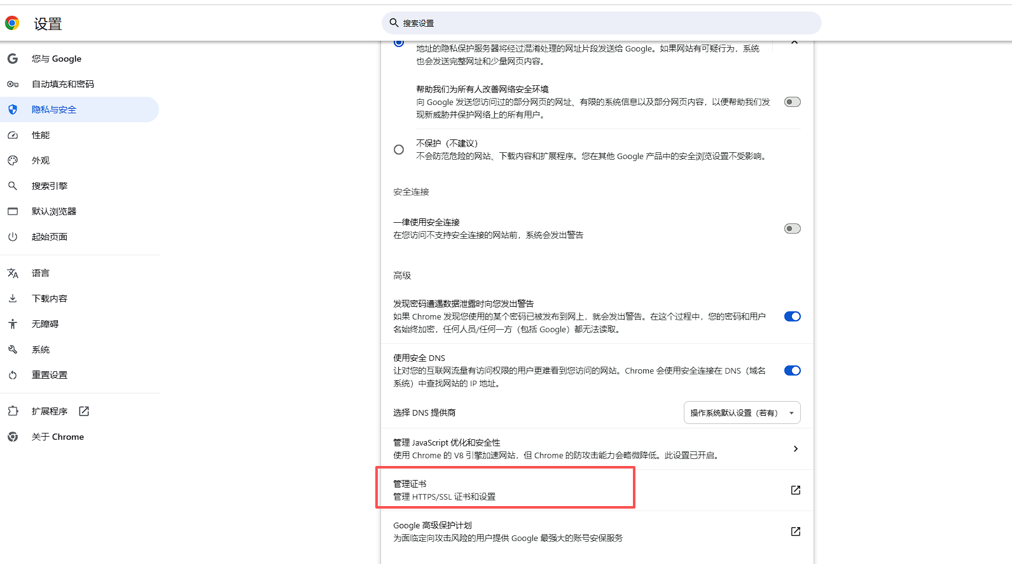
Task: Click the palette icon for 外观
Action: click(13, 160)
